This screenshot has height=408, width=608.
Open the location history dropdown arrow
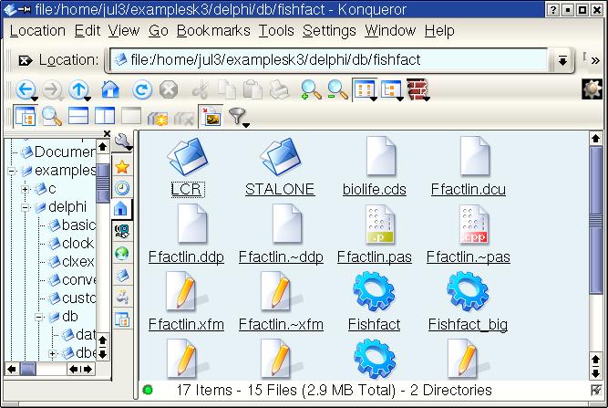tap(562, 60)
